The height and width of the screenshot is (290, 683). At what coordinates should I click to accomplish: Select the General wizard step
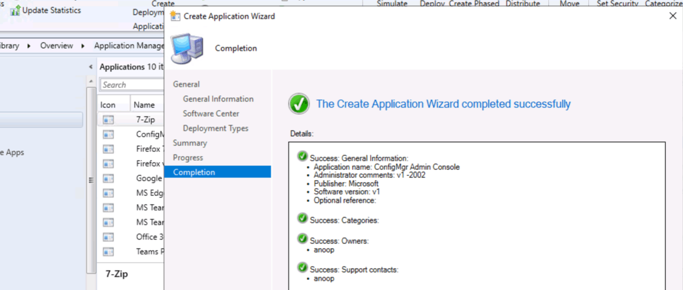coord(187,84)
